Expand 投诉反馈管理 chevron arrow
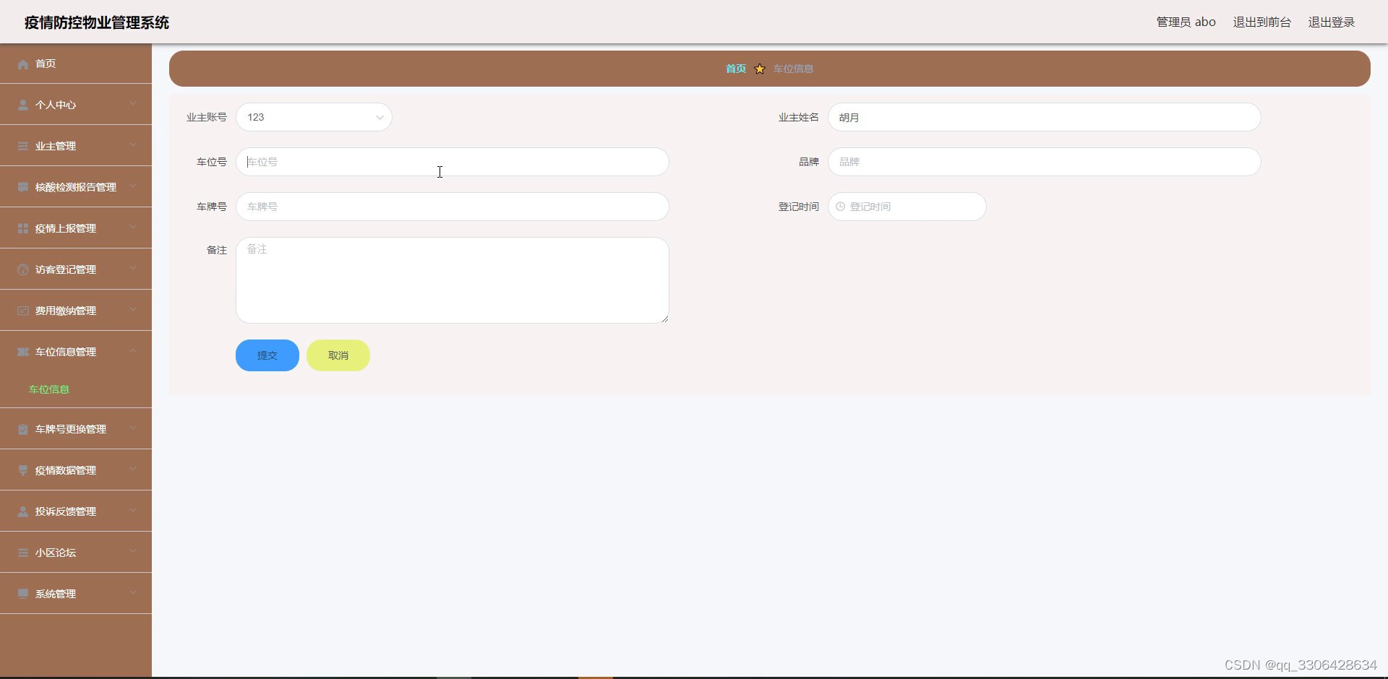Viewport: 1388px width, 679px height. coord(133,511)
